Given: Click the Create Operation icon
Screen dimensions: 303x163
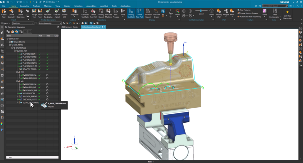Looking at the screenshot, I should (20, 13).
